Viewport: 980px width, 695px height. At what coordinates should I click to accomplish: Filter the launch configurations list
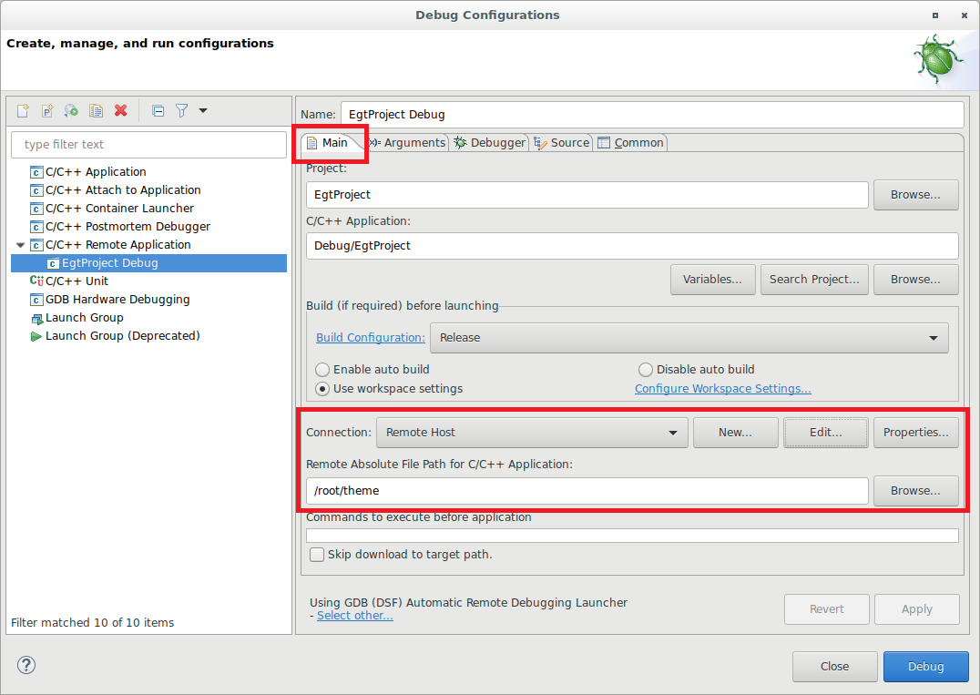pyautogui.click(x=181, y=110)
